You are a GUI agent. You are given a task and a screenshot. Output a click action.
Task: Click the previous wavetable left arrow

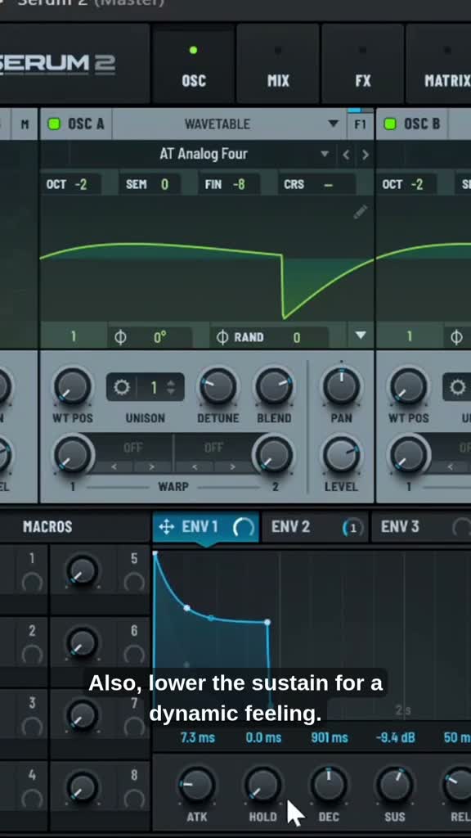(346, 155)
